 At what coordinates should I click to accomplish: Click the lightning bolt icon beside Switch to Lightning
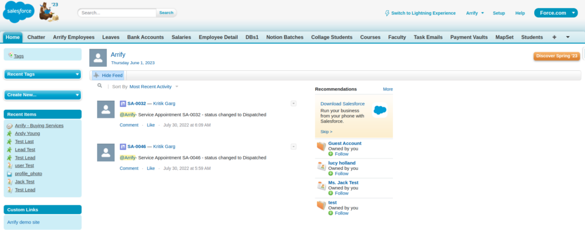tap(387, 13)
